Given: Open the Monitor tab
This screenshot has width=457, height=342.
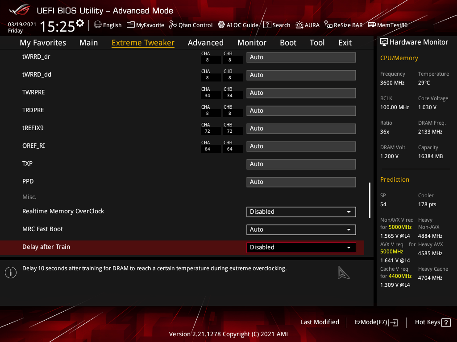Looking at the screenshot, I should [252, 43].
